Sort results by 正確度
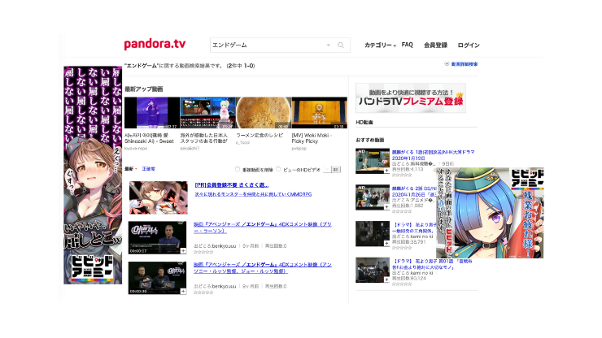 148,169
